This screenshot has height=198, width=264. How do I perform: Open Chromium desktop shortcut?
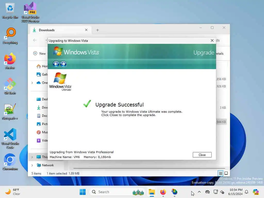(x=10, y=162)
